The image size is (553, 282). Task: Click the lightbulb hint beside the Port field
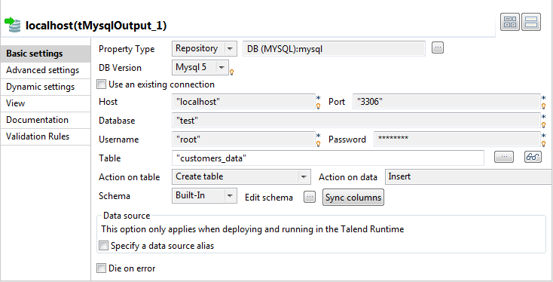pyautogui.click(x=543, y=106)
